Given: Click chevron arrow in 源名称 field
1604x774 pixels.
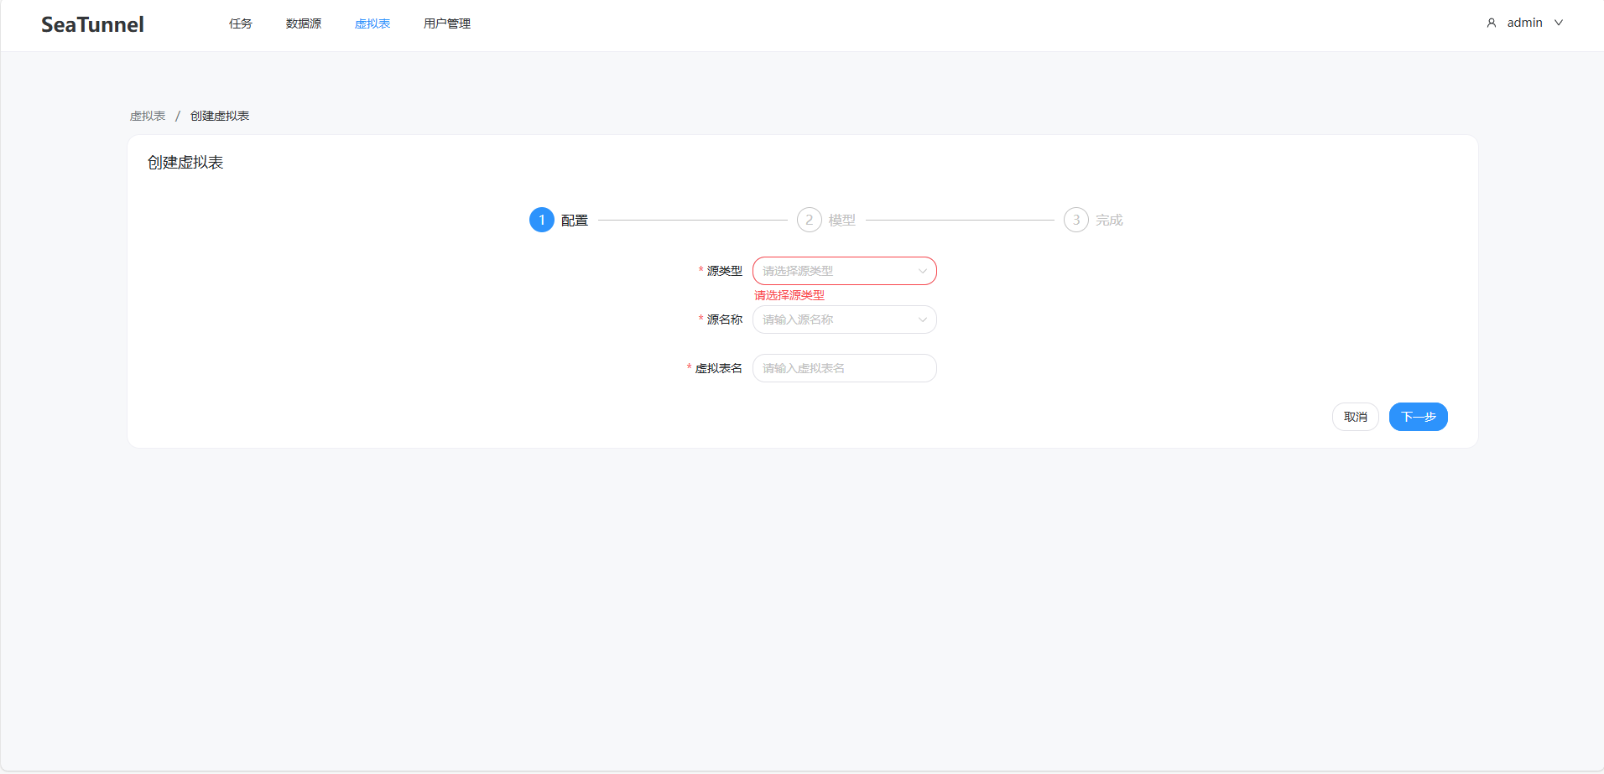Looking at the screenshot, I should coord(923,319).
